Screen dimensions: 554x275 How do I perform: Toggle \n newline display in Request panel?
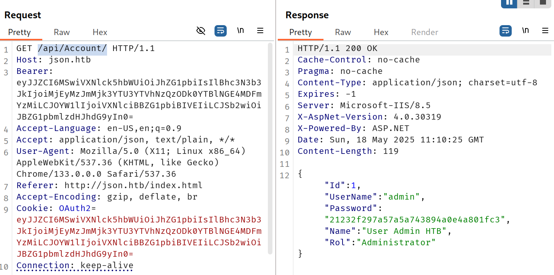(240, 31)
